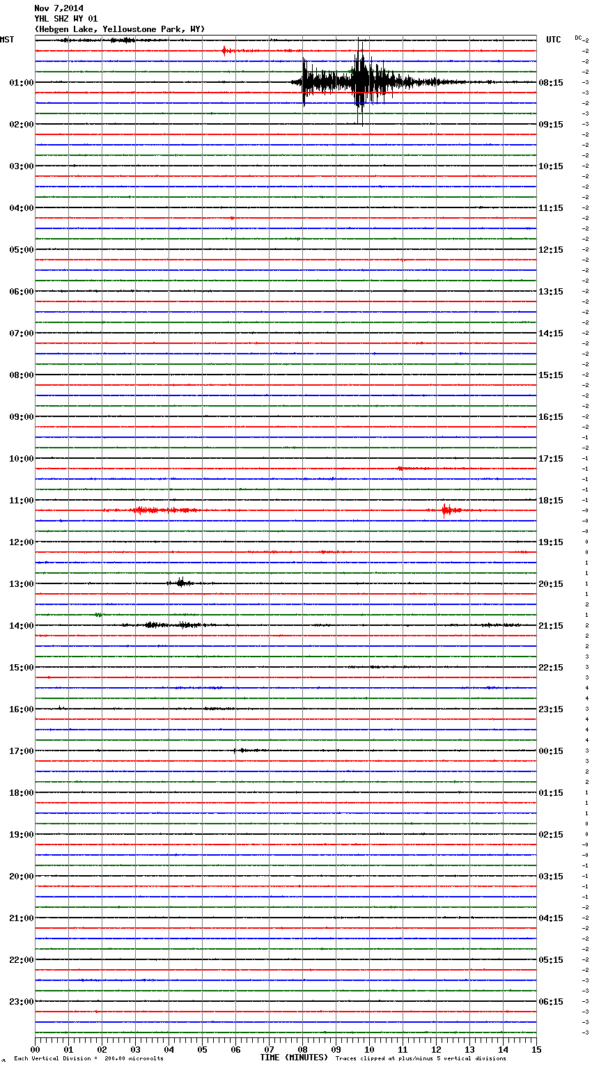
Task: Select the 15:00 MST row label
Action: coord(22,668)
